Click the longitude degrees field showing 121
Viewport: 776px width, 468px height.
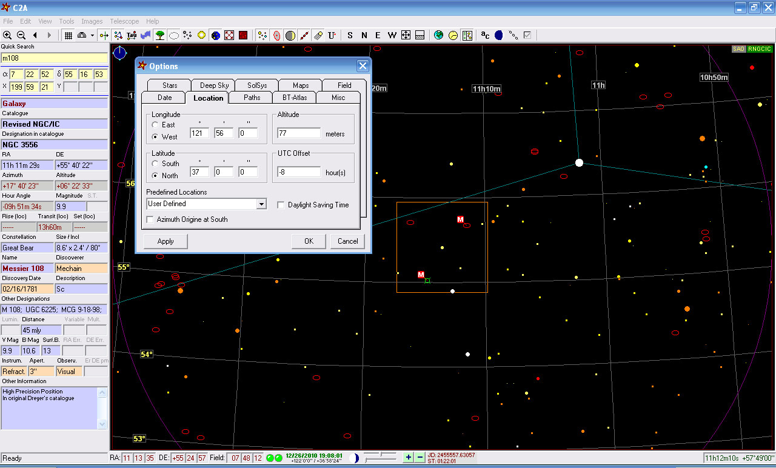pyautogui.click(x=199, y=133)
